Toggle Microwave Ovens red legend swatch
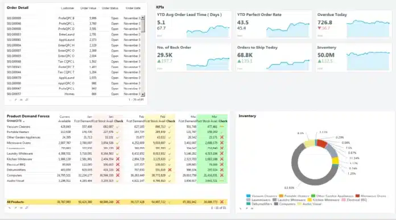 coord(357,196)
